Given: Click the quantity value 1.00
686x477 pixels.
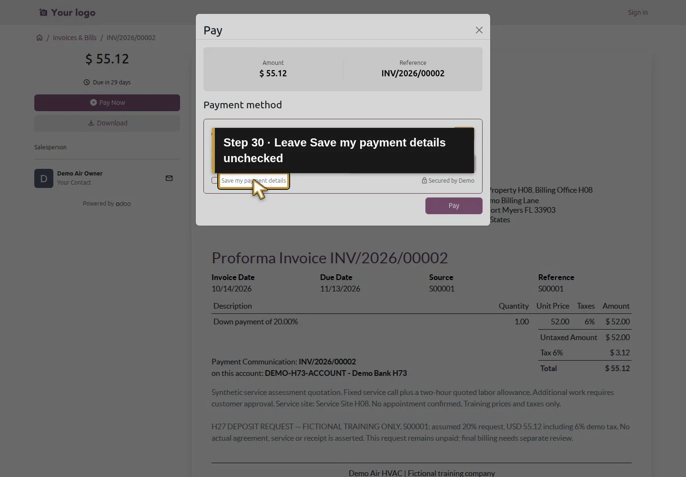Looking at the screenshot, I should (522, 321).
